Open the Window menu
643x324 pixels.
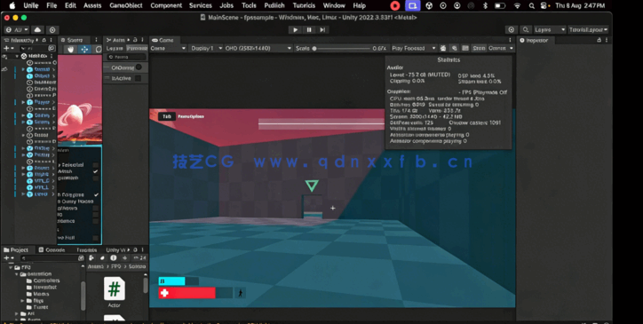pos(334,5)
